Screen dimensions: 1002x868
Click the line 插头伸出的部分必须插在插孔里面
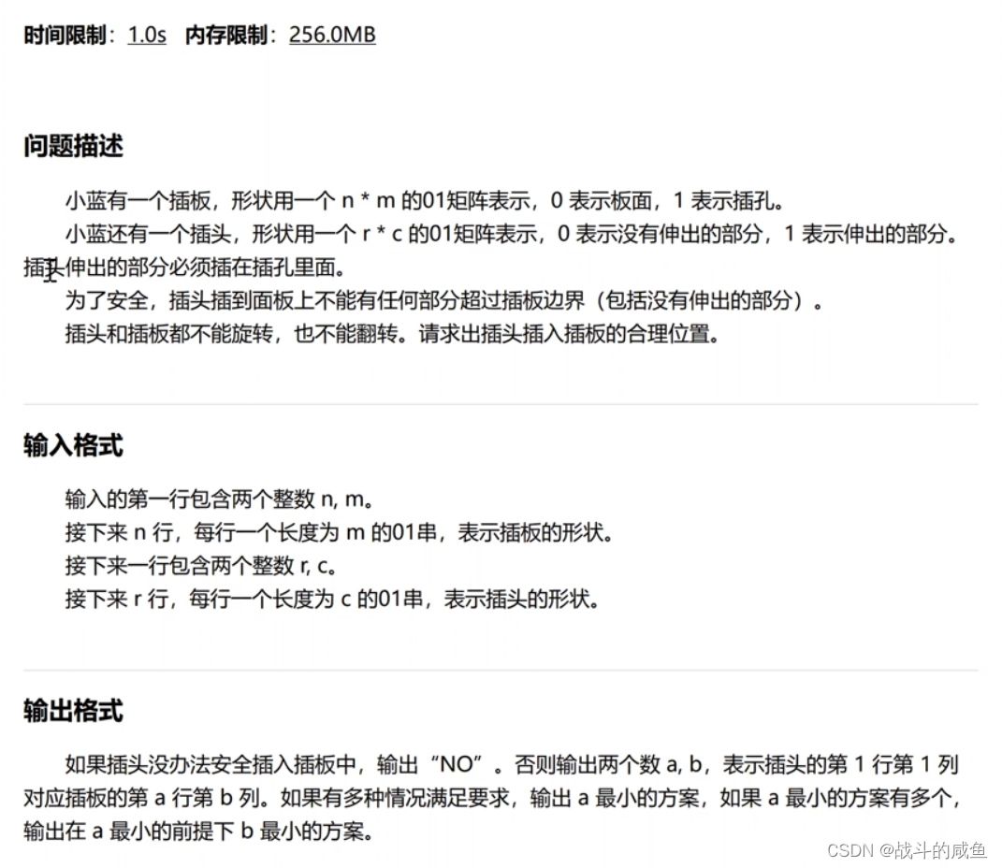(x=184, y=268)
